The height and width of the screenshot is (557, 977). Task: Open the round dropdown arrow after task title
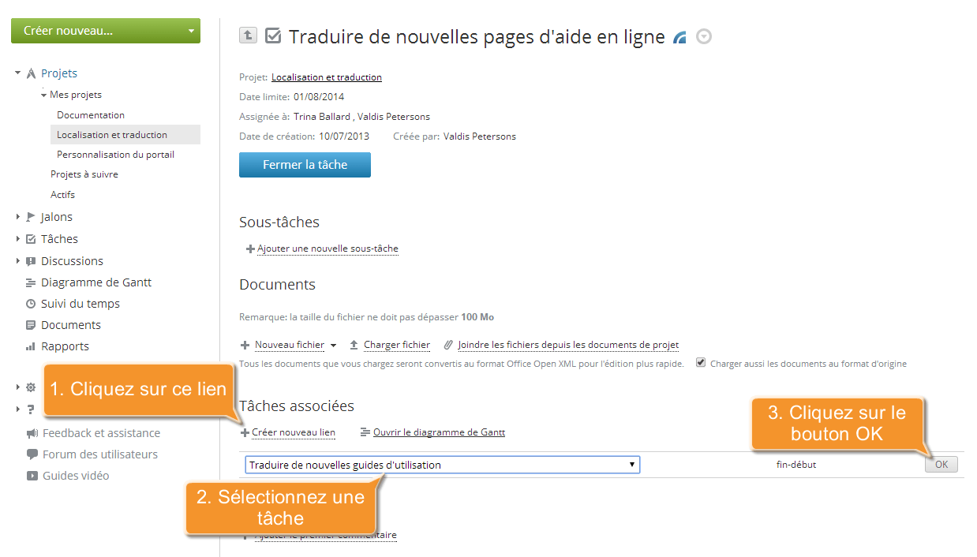coord(704,36)
